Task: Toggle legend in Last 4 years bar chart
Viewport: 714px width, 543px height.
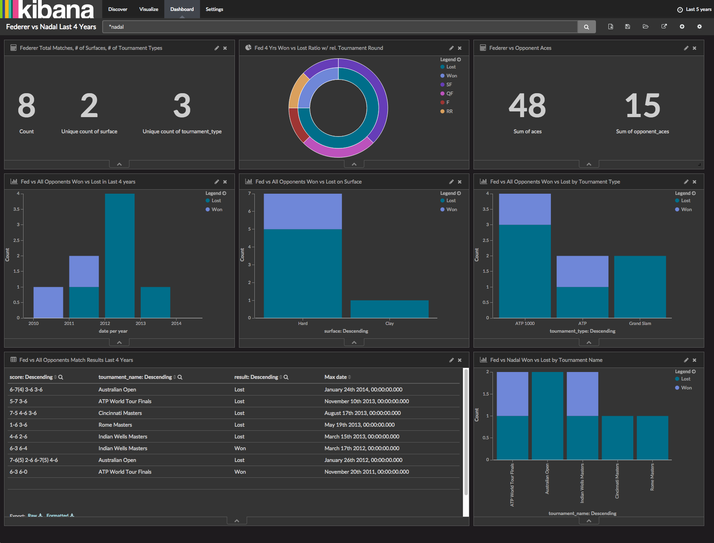Action: 216,193
